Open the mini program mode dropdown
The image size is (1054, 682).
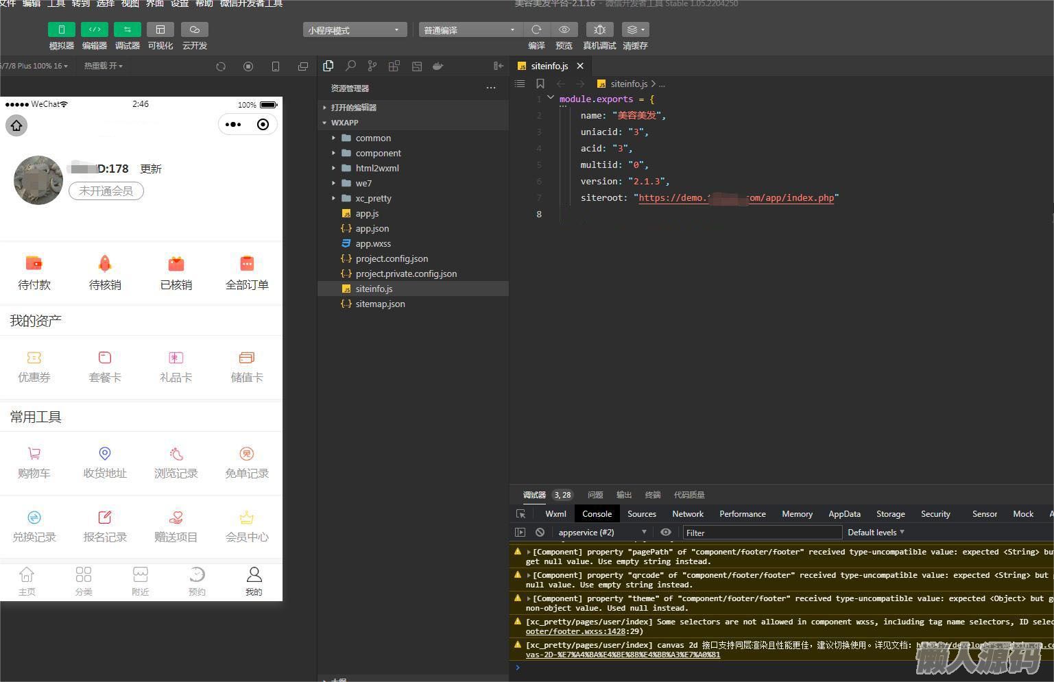pyautogui.click(x=354, y=30)
